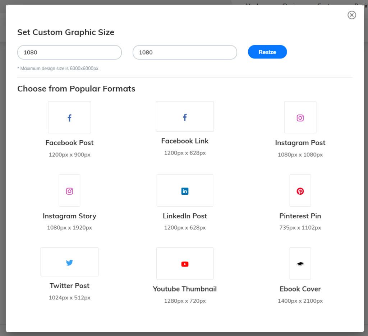This screenshot has height=336, width=368.
Task: Pick the Instagram Post format icon
Action: [x=300, y=118]
